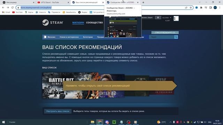Open the Карты bookmark
223x125 pixels.
click(x=29, y=12)
